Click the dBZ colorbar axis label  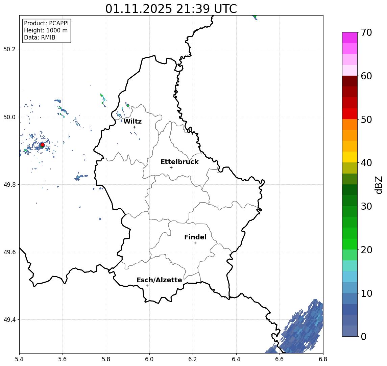[x=378, y=185]
